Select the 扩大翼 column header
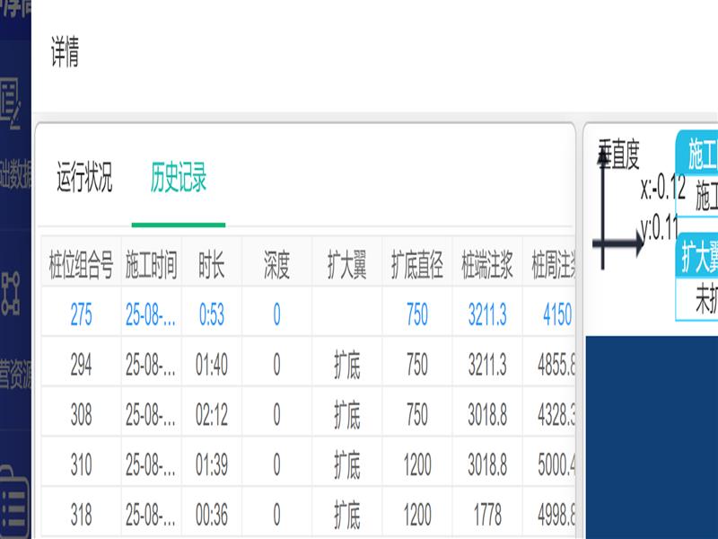 coord(346,265)
